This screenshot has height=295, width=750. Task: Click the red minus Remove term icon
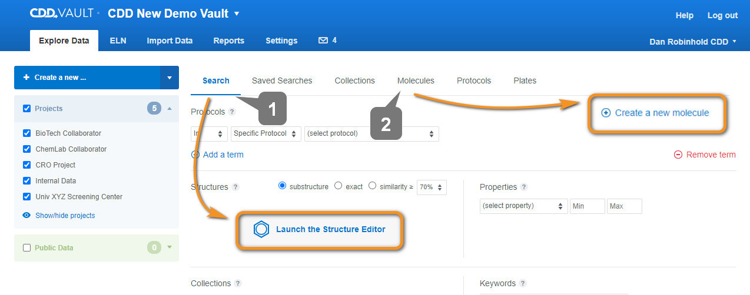[x=678, y=155]
